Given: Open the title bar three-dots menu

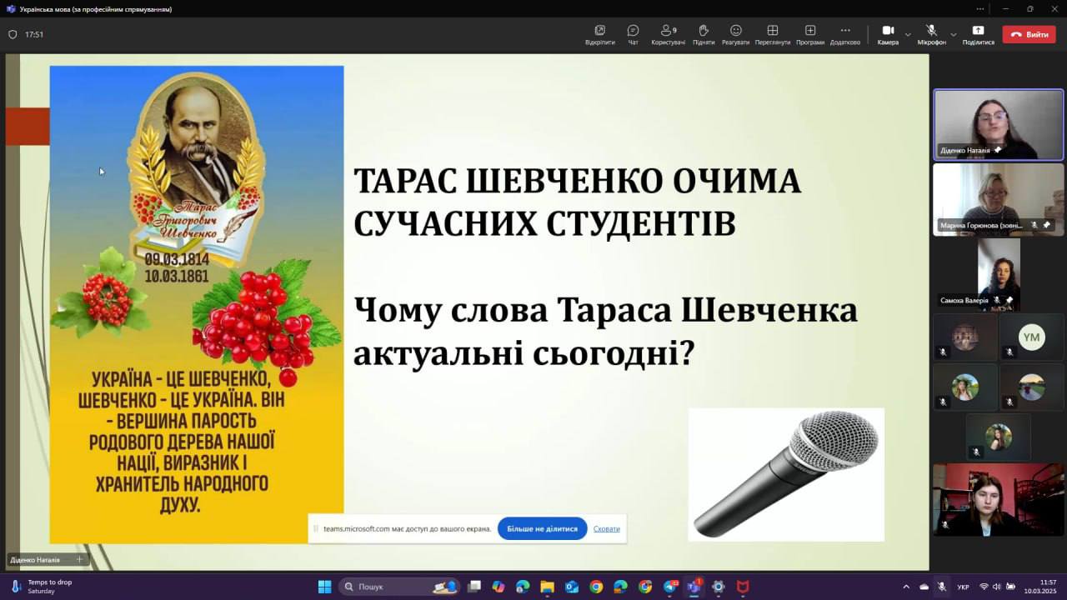Looking at the screenshot, I should [979, 9].
